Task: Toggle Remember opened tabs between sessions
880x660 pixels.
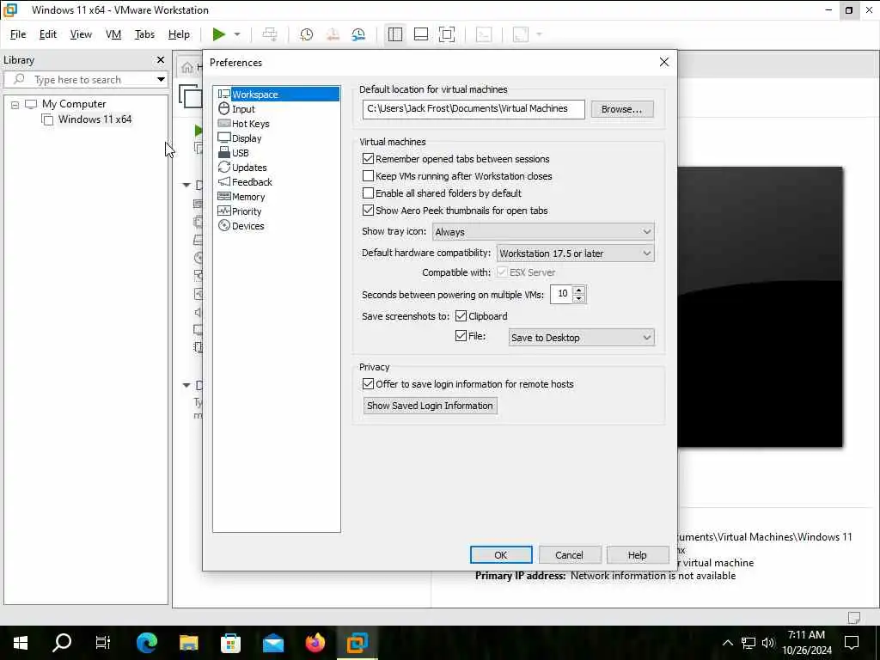Action: click(x=368, y=159)
